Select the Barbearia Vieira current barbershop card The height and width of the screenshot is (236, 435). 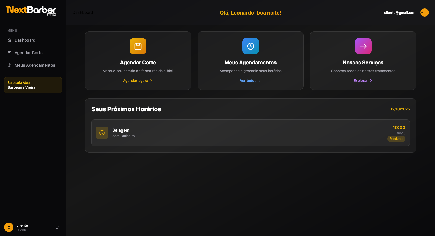[x=33, y=85]
